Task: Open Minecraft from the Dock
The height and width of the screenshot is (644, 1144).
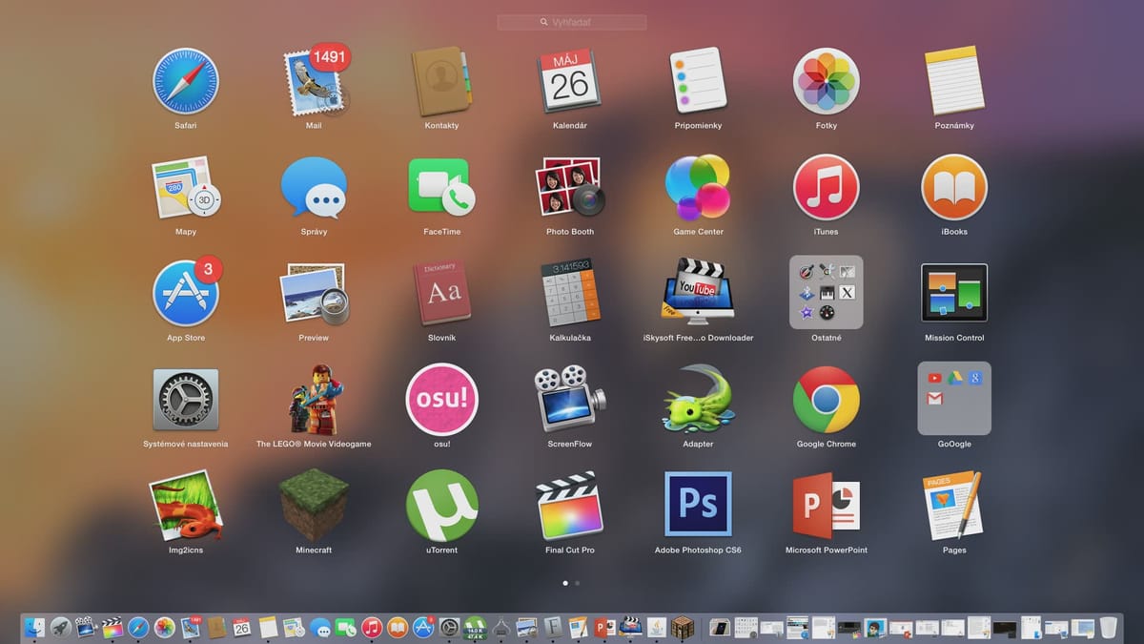Action: 682,627
